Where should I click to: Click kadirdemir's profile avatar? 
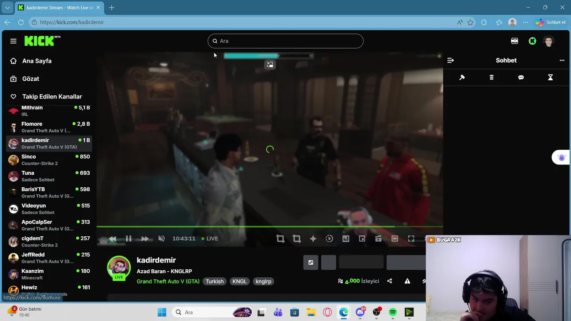(119, 268)
